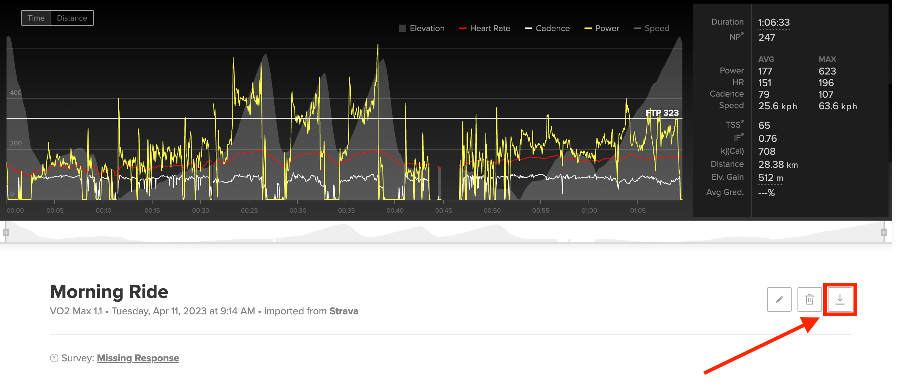This screenshot has height=387, width=903.
Task: Click the max speed 63.6 kph
Action: pos(838,106)
